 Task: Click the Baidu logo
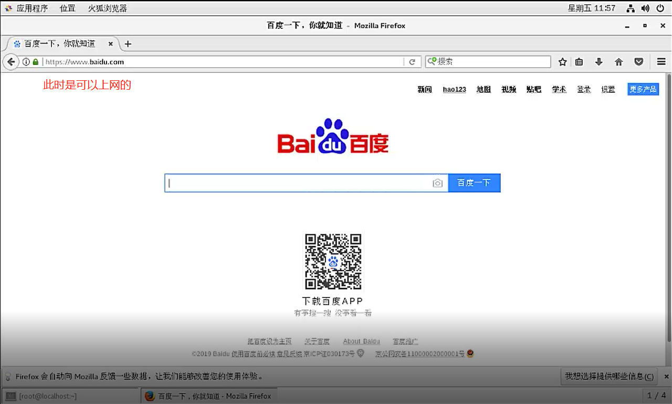333,136
